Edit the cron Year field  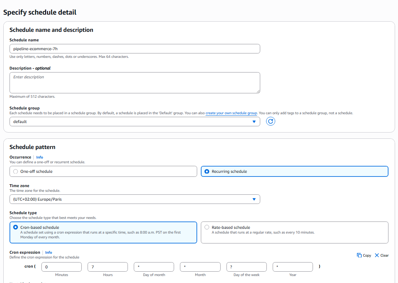click(x=293, y=267)
